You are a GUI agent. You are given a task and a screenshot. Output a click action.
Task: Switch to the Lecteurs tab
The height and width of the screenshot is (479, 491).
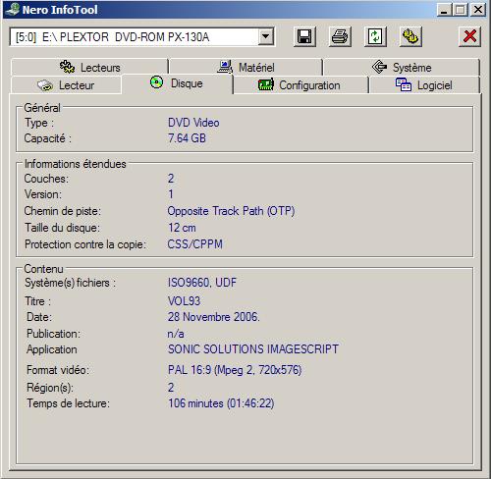(89, 67)
